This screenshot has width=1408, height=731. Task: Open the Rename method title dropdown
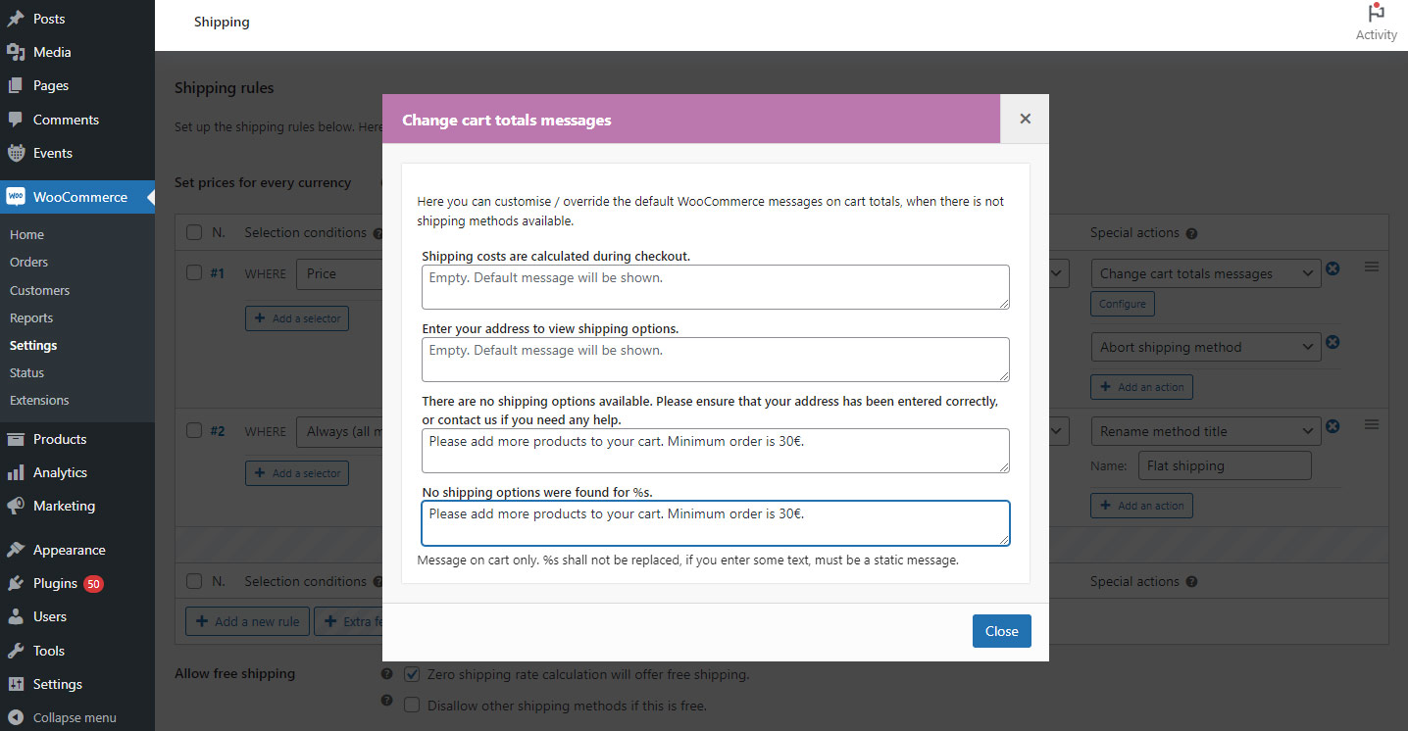pos(1205,430)
